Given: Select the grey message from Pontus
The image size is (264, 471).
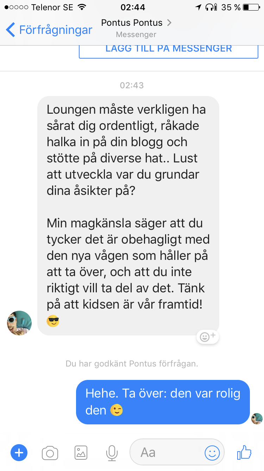Looking at the screenshot, I should click(x=128, y=216).
